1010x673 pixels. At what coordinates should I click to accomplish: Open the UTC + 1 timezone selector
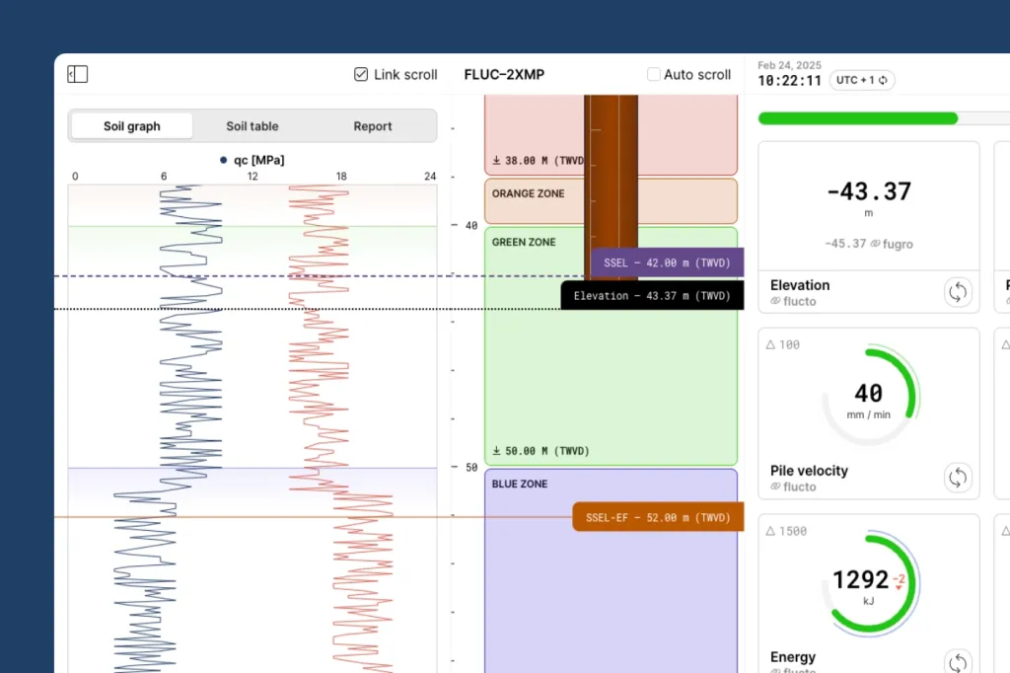tap(861, 80)
